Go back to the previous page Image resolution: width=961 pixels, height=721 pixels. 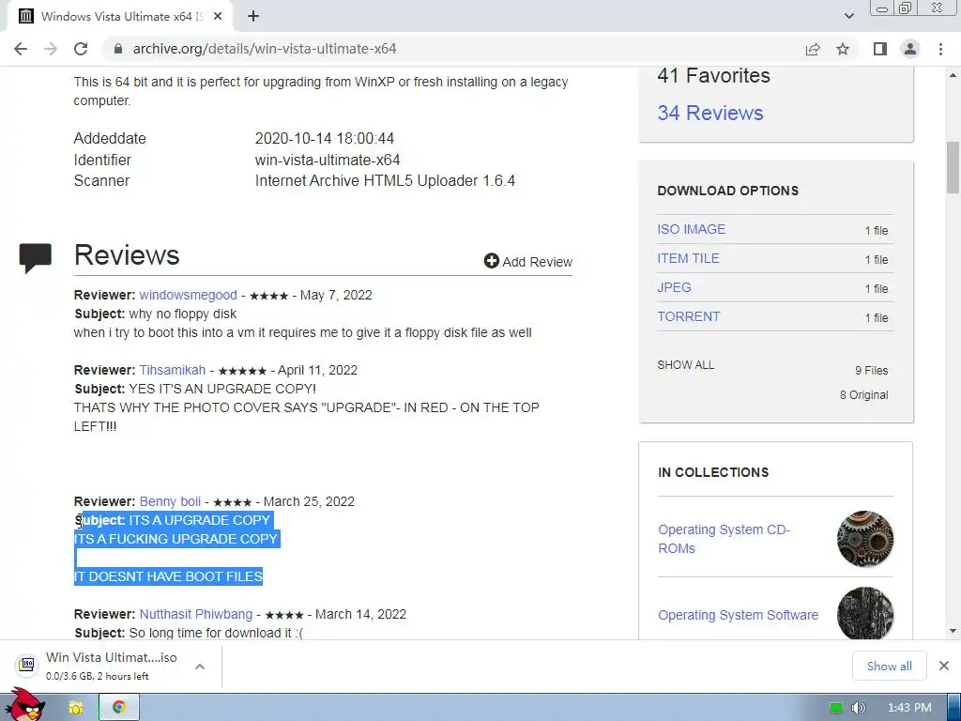[x=21, y=49]
